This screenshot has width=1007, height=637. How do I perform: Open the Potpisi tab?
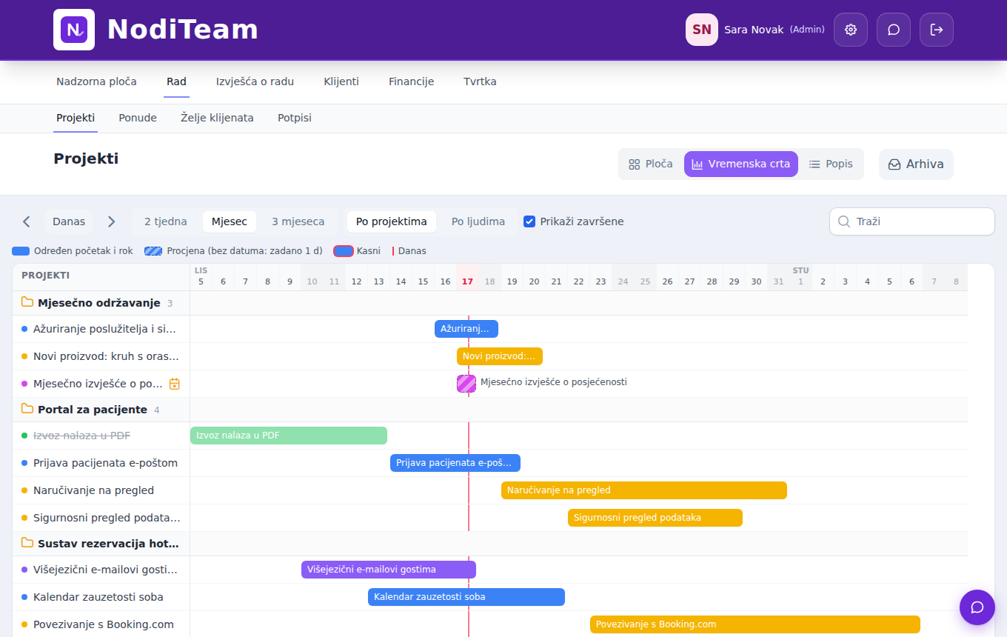(x=295, y=118)
